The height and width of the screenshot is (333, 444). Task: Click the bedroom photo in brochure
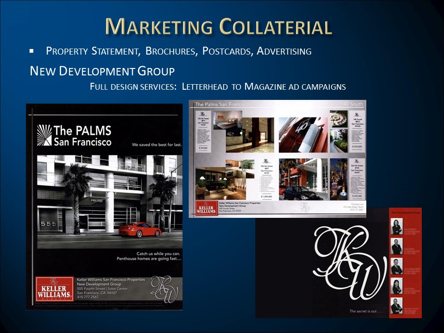[x=228, y=120]
